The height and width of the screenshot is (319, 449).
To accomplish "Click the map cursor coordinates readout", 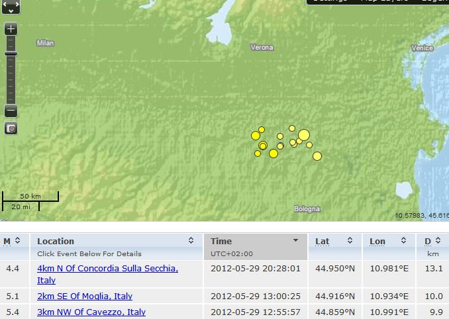I will (422, 216).
